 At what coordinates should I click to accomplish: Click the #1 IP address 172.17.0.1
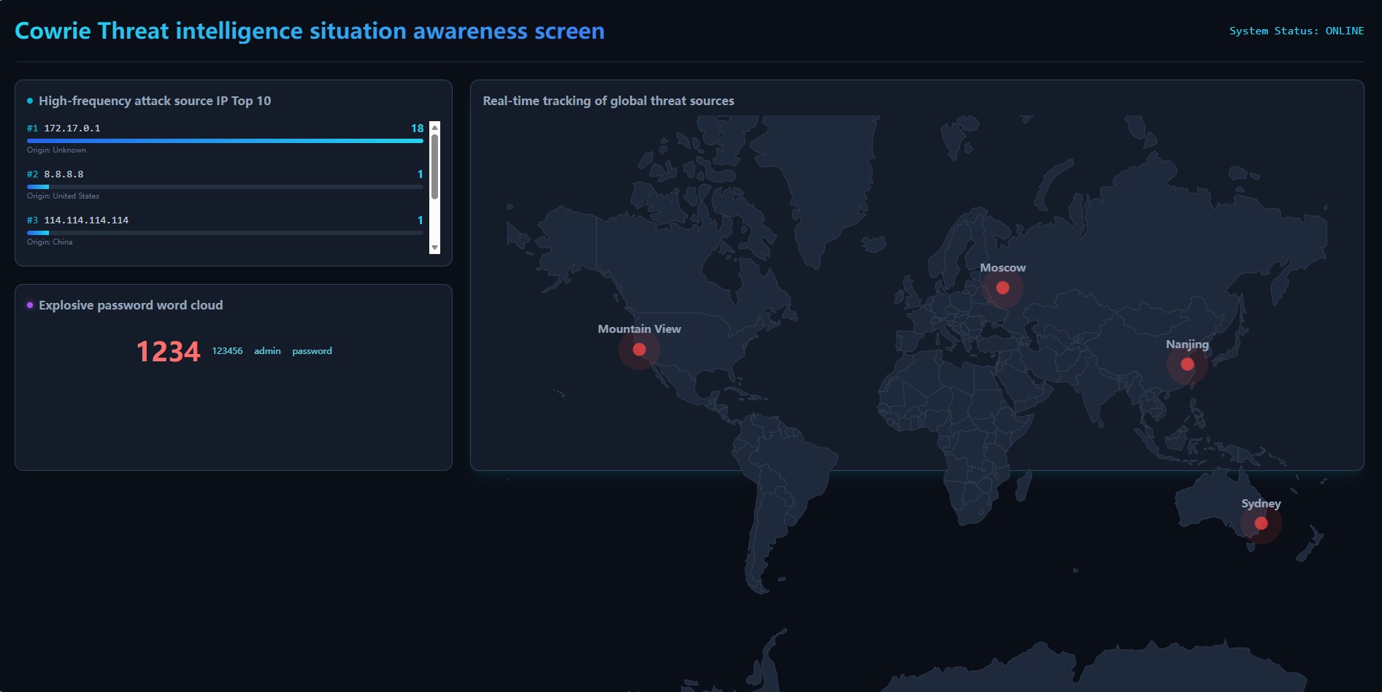point(72,127)
